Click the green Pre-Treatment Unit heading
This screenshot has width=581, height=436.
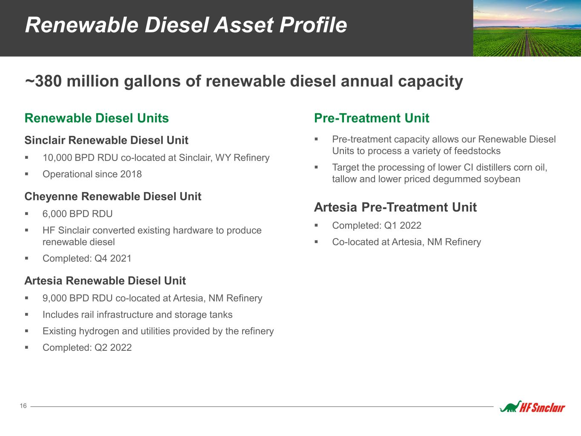pyautogui.click(x=371, y=118)
